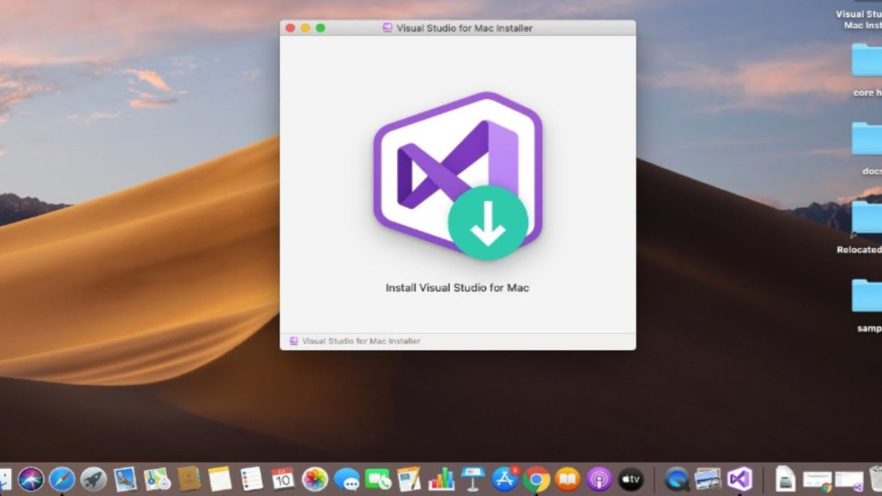Open the Notes app in dock
882x496 pixels.
[x=219, y=478]
